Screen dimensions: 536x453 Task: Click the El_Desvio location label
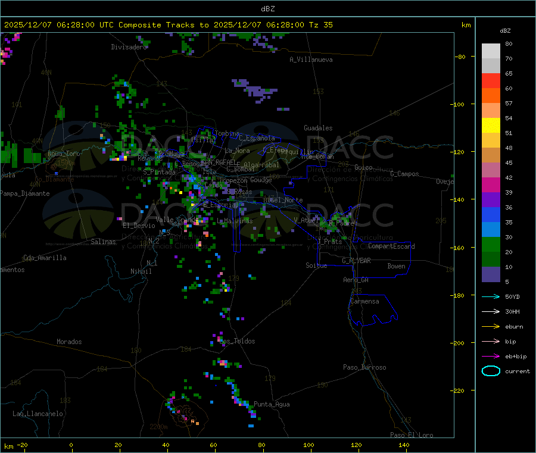pos(139,226)
